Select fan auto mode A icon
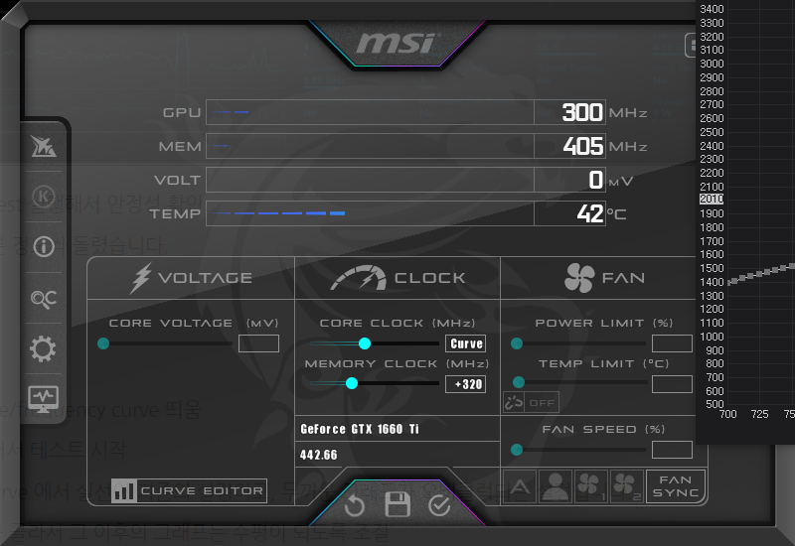Image resolution: width=795 pixels, height=546 pixels. 520,486
